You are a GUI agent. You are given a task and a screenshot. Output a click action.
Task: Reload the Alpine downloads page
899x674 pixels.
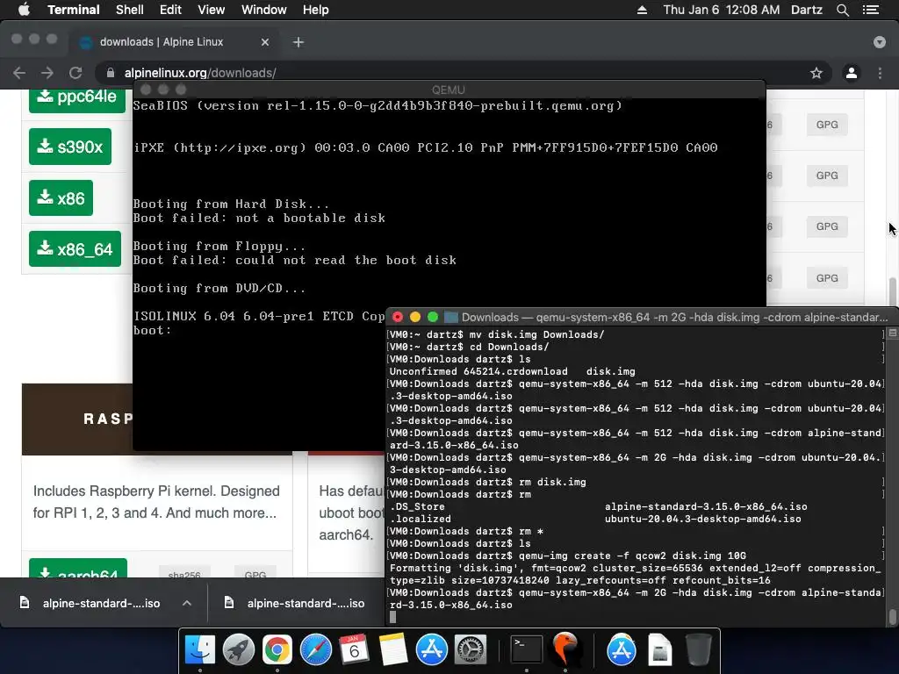coord(76,73)
